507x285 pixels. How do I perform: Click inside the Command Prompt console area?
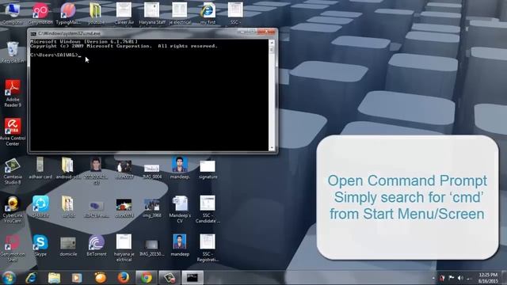149,95
